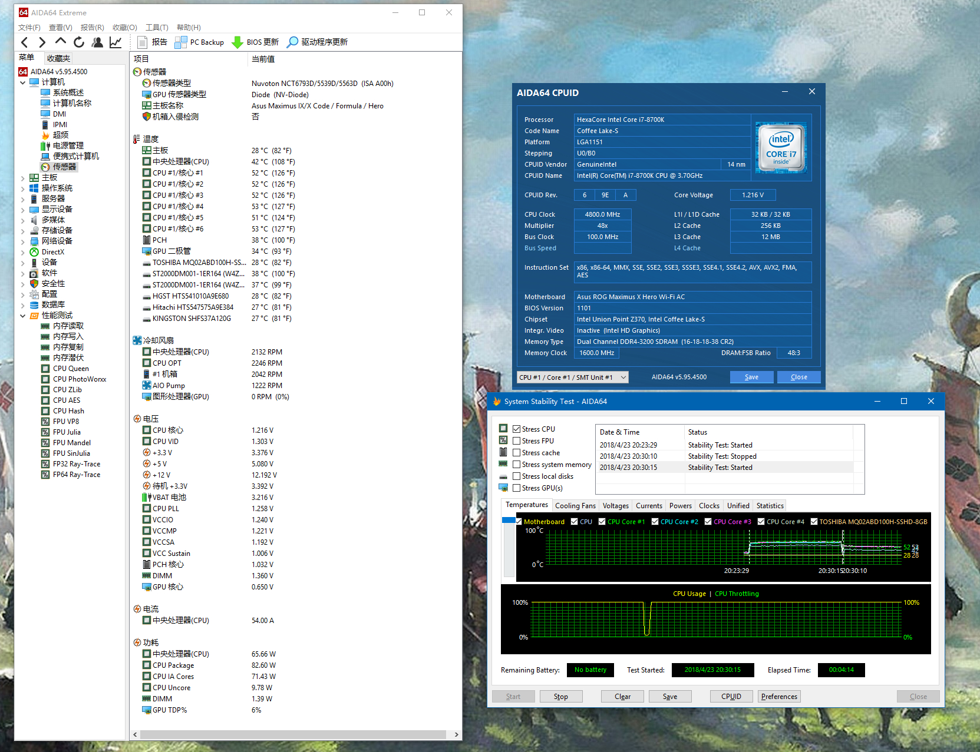980x752 pixels.
Task: Open the 工具(T) menu
Action: pos(157,28)
